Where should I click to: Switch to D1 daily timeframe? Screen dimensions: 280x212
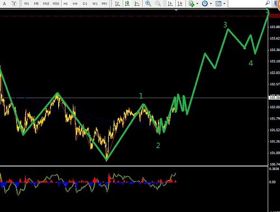[85, 3]
